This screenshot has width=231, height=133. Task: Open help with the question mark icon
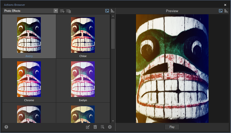(6, 127)
